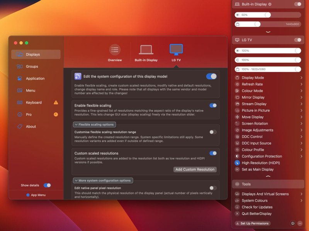Click the ellipsis icon at menu bottom right
This screenshot has width=309, height=231.
300,223
